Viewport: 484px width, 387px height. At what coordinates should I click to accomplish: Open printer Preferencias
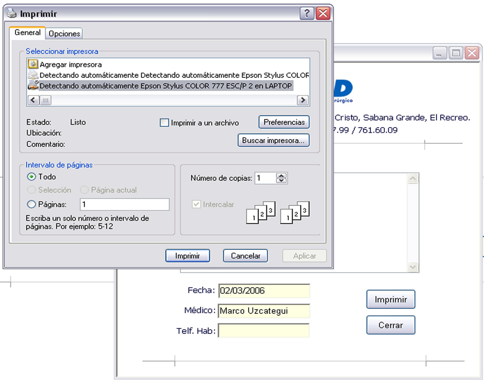[284, 122]
